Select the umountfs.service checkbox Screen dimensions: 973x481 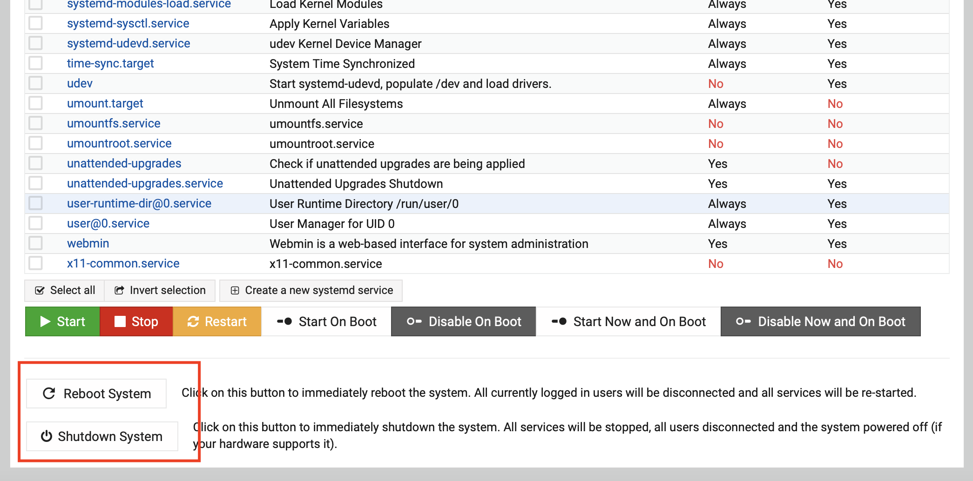pyautogui.click(x=35, y=123)
